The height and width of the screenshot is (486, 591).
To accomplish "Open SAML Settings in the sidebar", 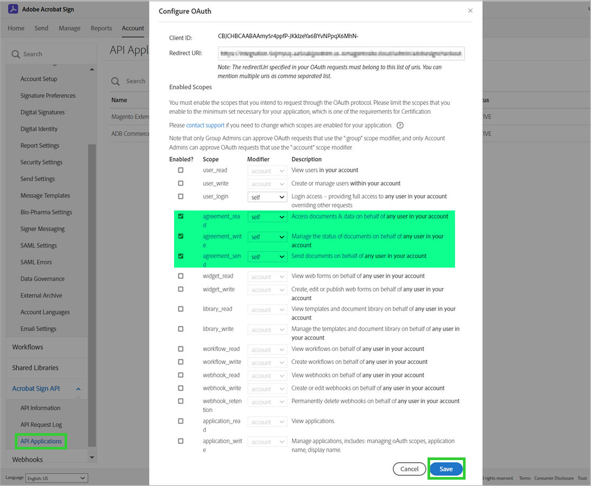I will coord(39,245).
